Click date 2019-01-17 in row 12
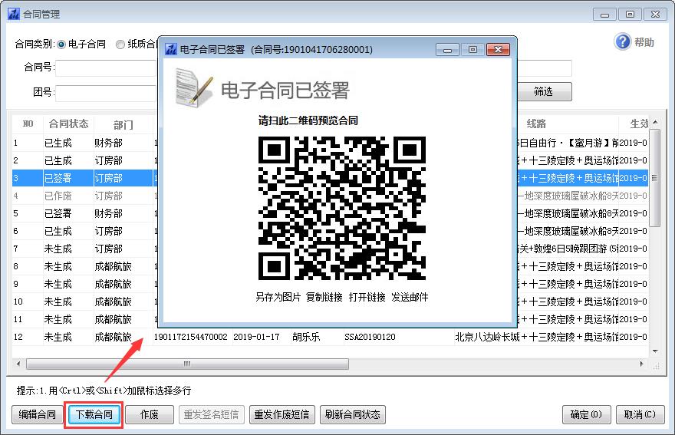 [256, 337]
